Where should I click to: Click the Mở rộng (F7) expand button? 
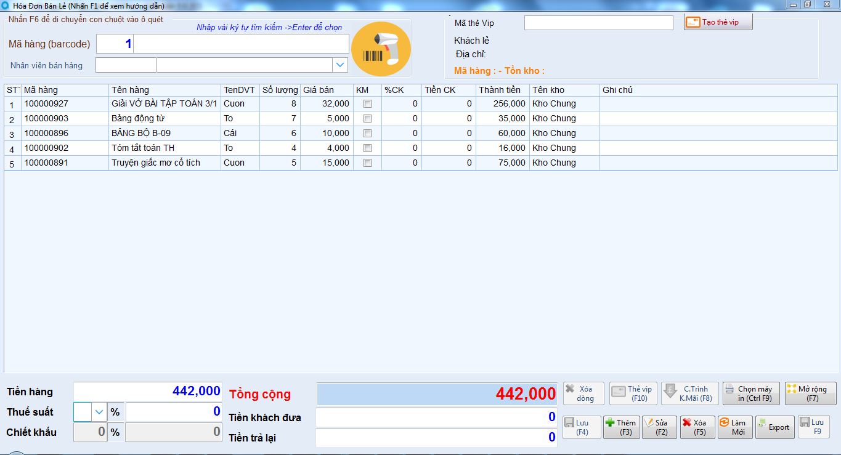(x=811, y=393)
